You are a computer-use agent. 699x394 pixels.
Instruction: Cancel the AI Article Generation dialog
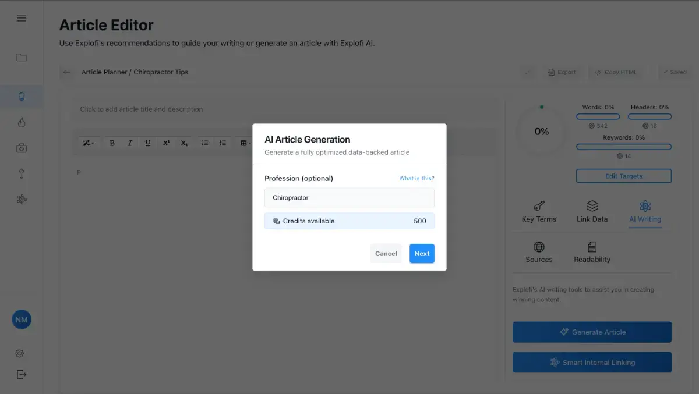pyautogui.click(x=386, y=254)
